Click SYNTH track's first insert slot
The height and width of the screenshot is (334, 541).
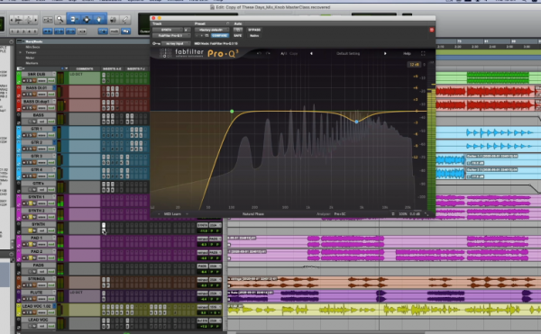coord(104,225)
